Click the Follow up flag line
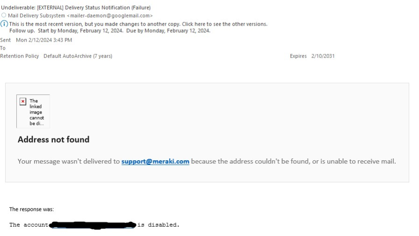Image resolution: width=419 pixels, height=236 pixels. (x=110, y=31)
